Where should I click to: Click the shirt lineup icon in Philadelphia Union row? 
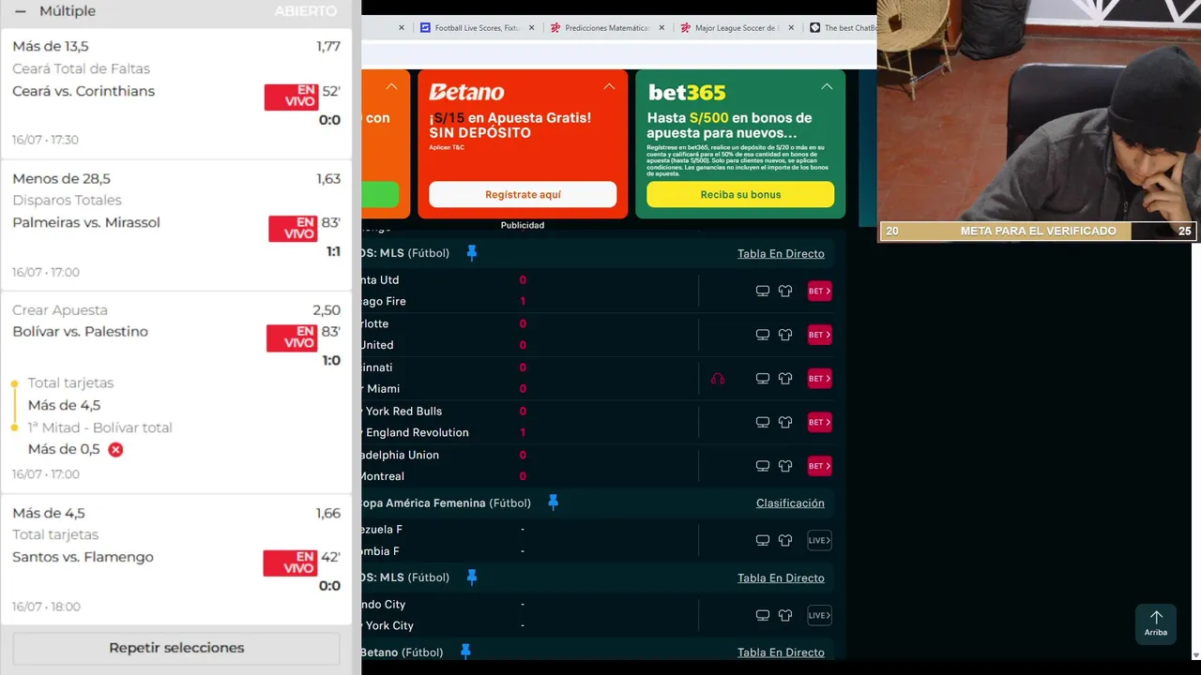785,466
